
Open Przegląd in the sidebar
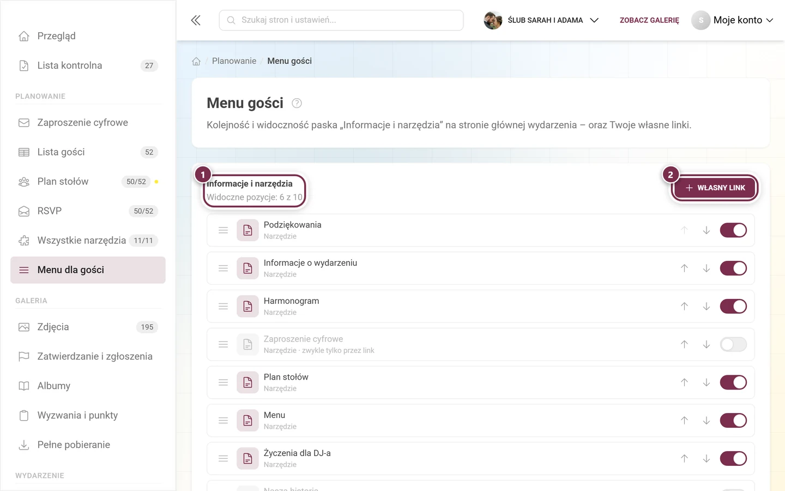pyautogui.click(x=88, y=36)
